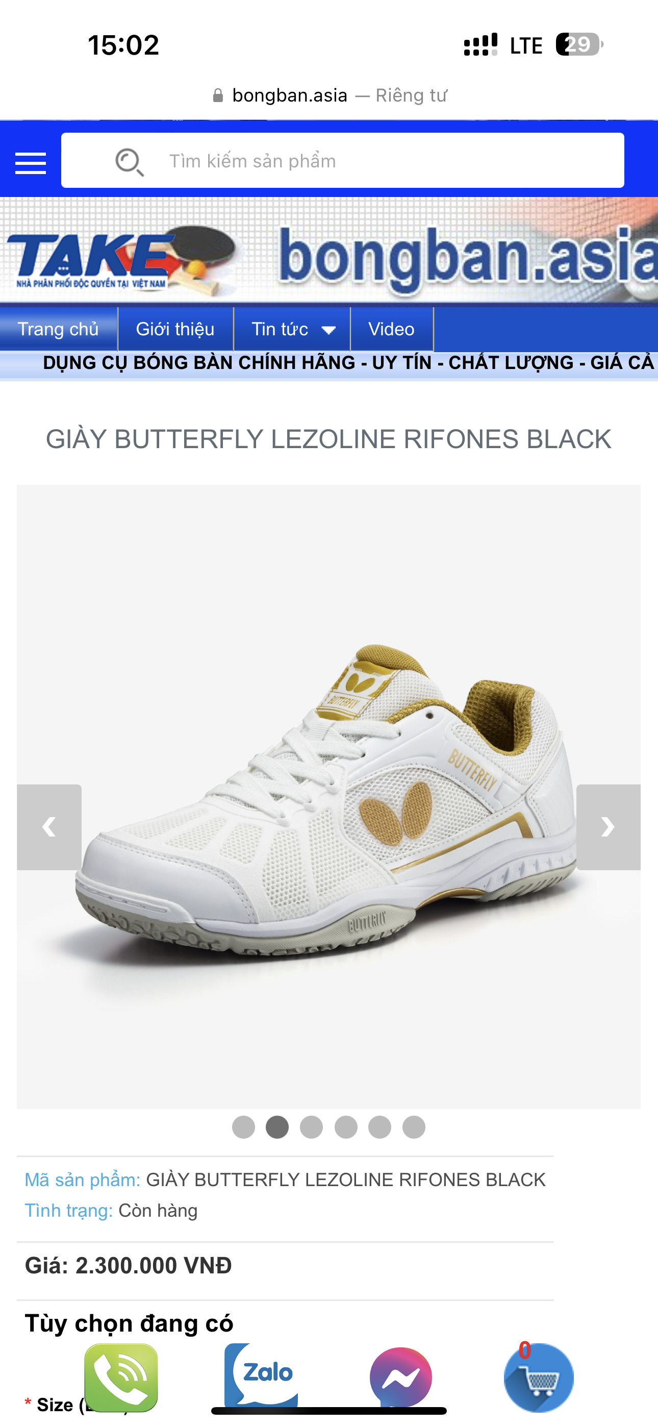The image size is (658, 1427).
Task: Select the last carousel dot
Action: [414, 1127]
